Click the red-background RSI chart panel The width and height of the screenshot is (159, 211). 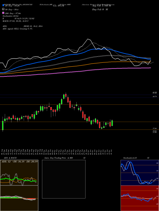pyautogui.click(x=140, y=198)
